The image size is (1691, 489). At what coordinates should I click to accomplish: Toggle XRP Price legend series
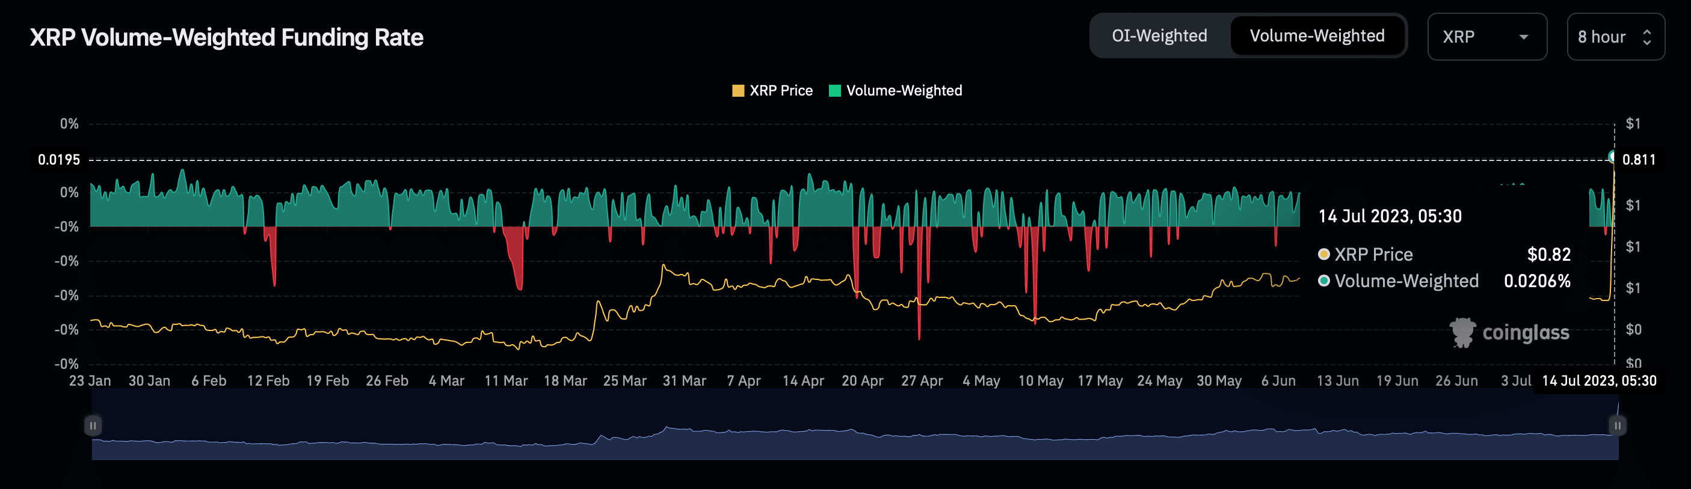(x=772, y=91)
